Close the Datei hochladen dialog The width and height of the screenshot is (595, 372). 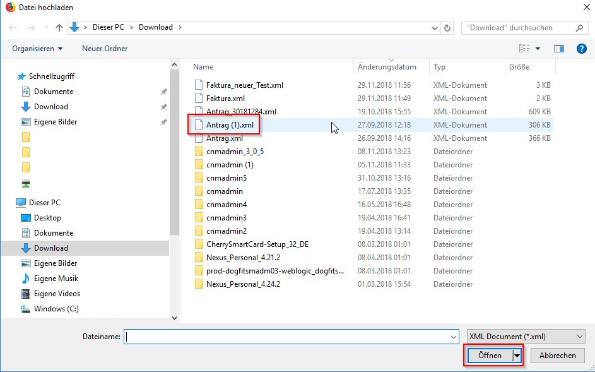click(x=586, y=7)
